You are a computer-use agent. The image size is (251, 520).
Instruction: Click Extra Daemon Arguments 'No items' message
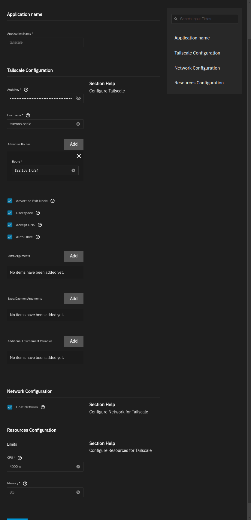click(37, 315)
